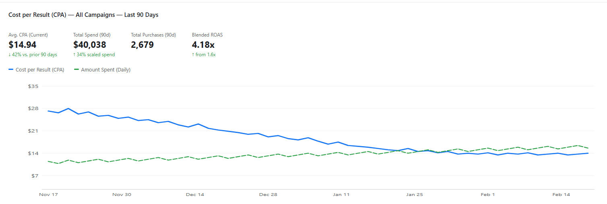Click the green Amount Spent legend marker
607x204 pixels.
76,70
